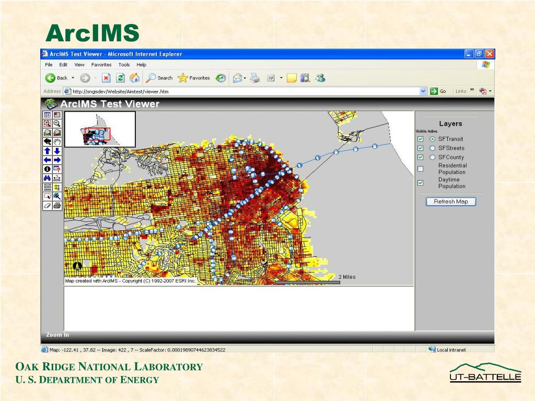Click the browser Stop icon
Image resolution: width=535 pixels, height=401 pixels.
pyautogui.click(x=106, y=78)
